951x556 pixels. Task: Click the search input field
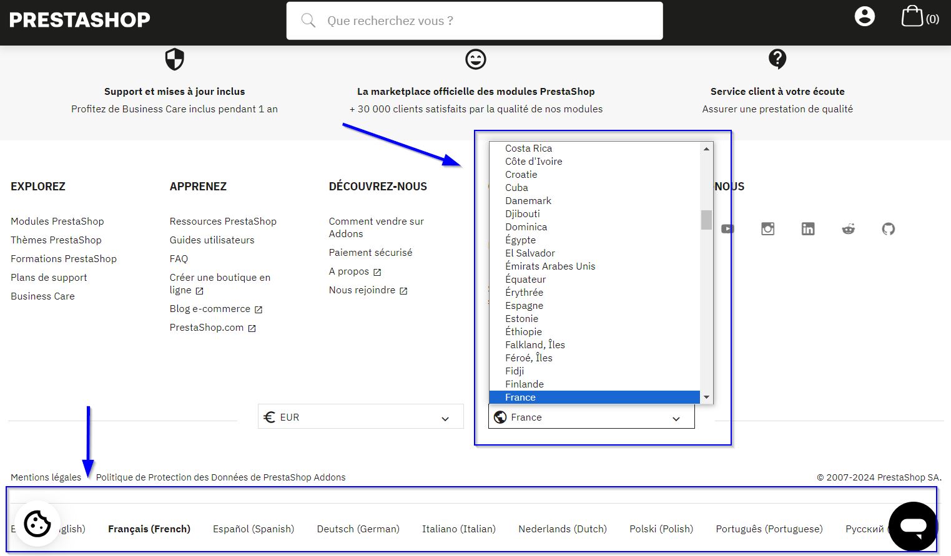[x=475, y=21]
